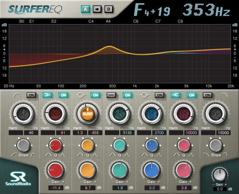The width and height of the screenshot is (239, 194).
Task: Click the orange band Gain knob
Action: [87, 170]
